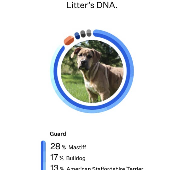The width and height of the screenshot is (179, 170).
Task: Open the American Staffordshire Terrier entry
Action: [x=105, y=168]
